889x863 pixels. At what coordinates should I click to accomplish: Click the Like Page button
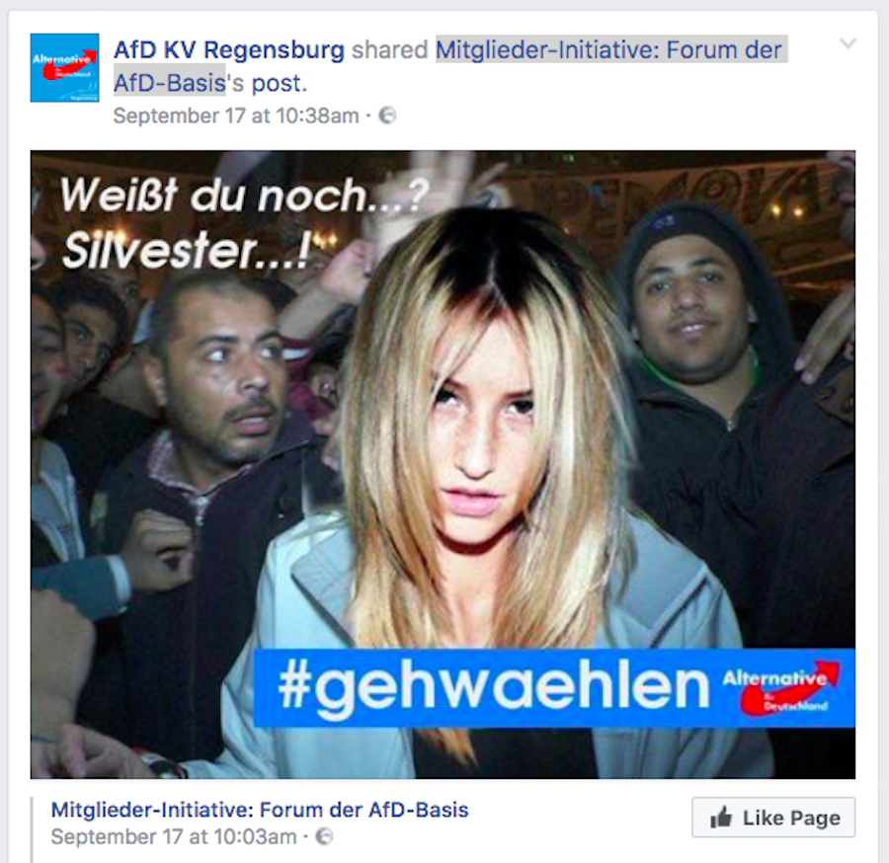click(x=773, y=818)
